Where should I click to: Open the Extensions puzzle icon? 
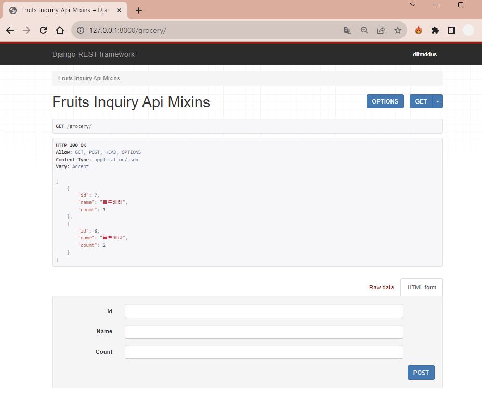(x=435, y=30)
